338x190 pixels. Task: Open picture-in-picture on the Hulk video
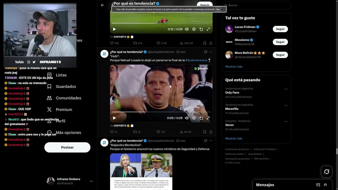tap(201, 118)
